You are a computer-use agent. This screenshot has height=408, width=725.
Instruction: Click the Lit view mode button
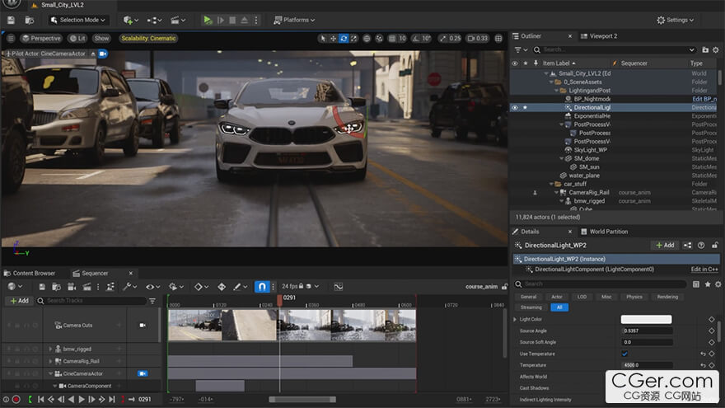(x=77, y=39)
